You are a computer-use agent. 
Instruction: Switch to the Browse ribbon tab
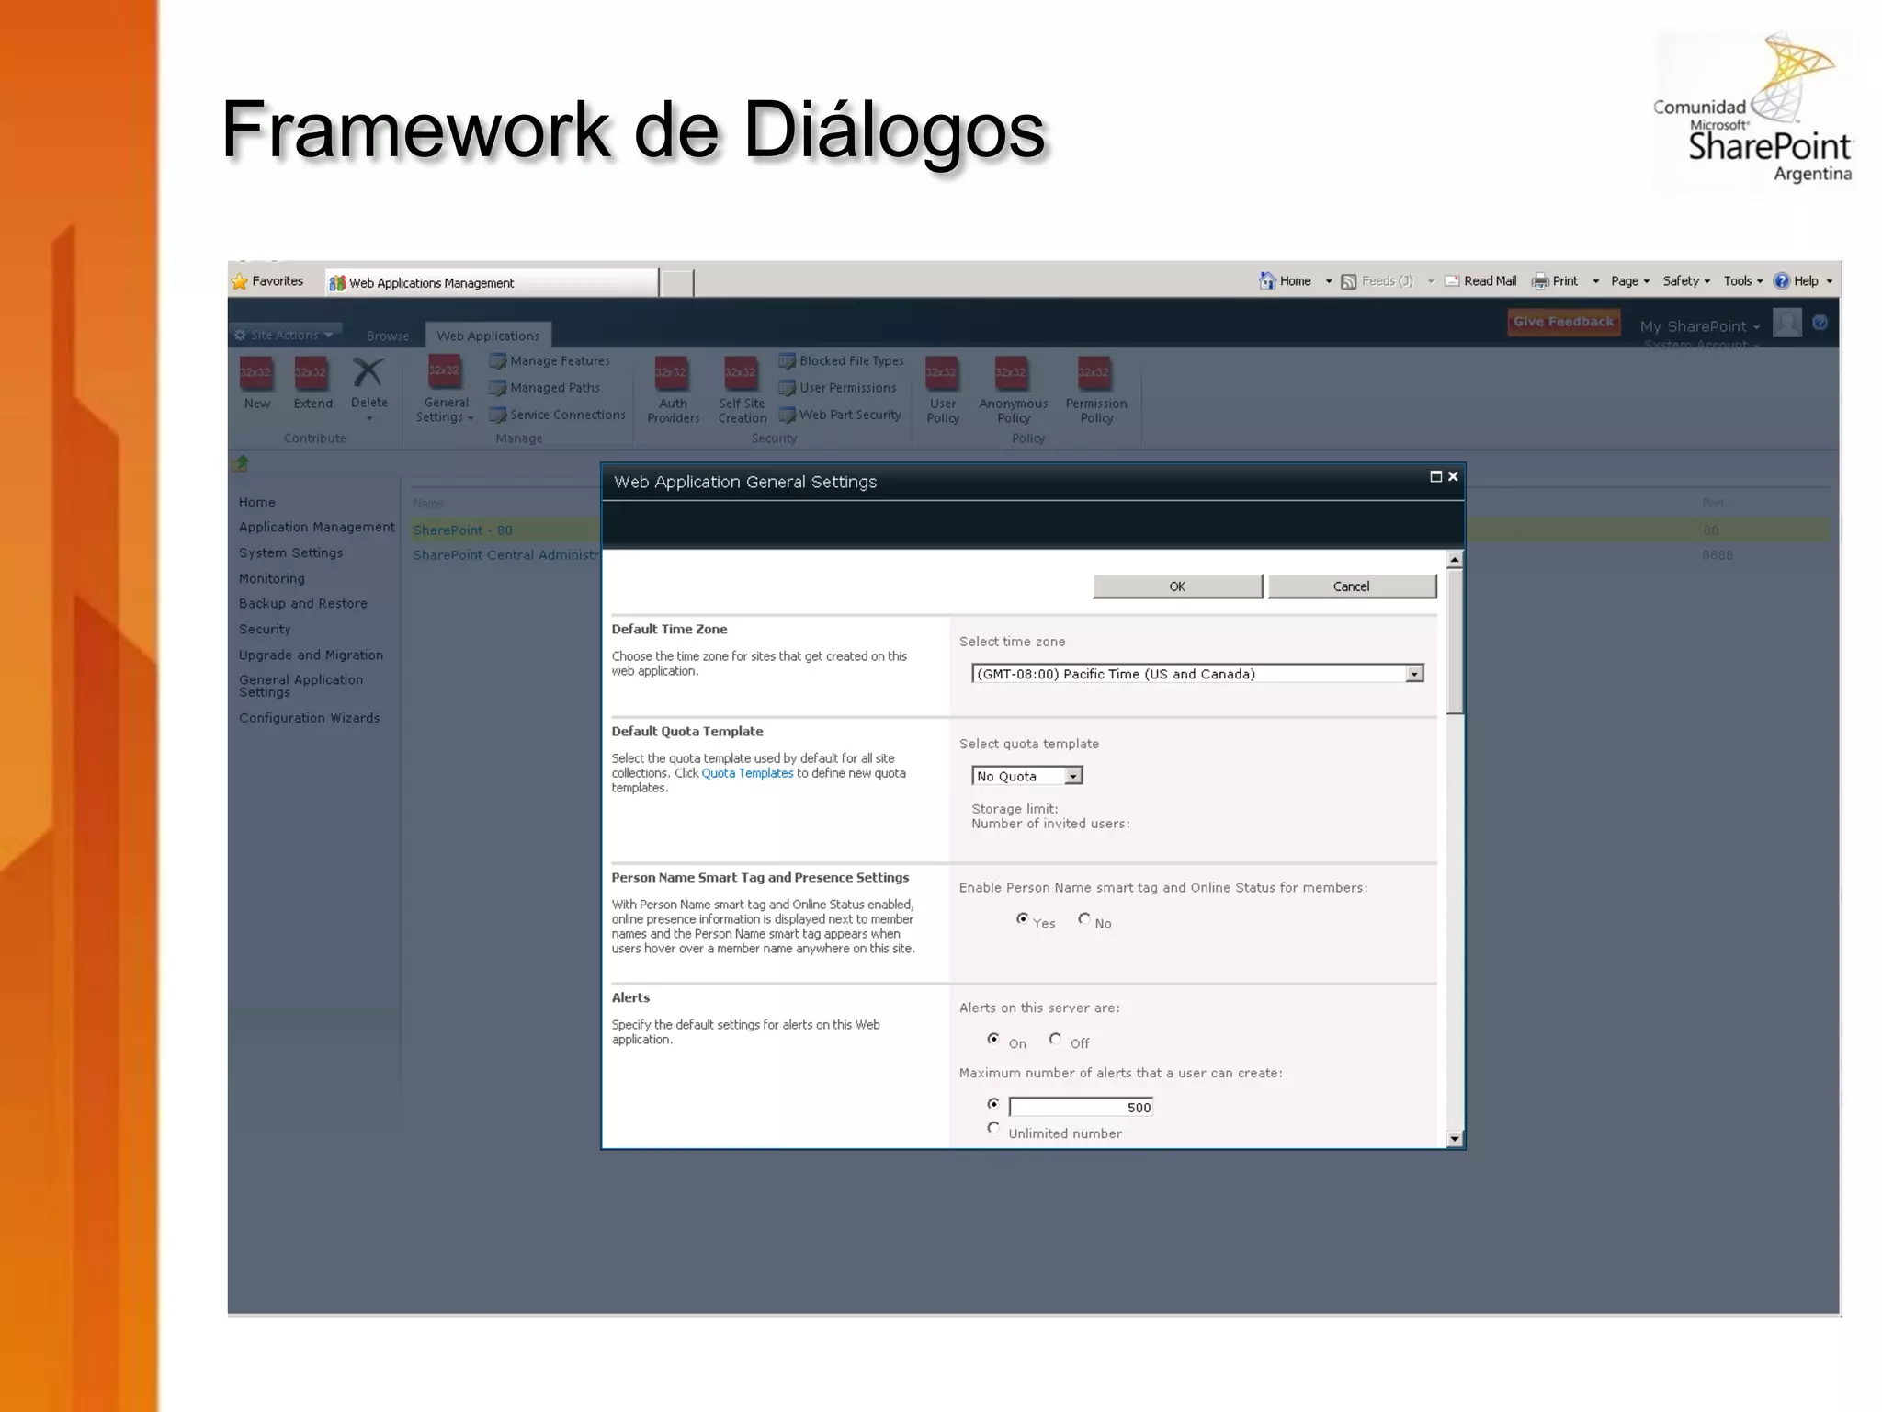tap(388, 336)
